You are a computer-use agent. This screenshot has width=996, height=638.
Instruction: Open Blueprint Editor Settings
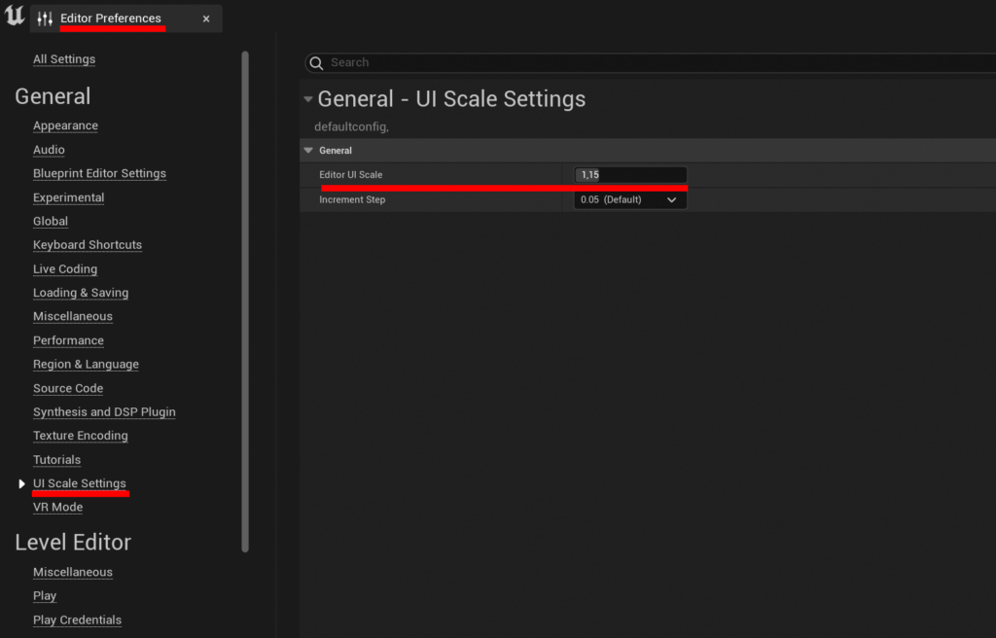click(100, 173)
